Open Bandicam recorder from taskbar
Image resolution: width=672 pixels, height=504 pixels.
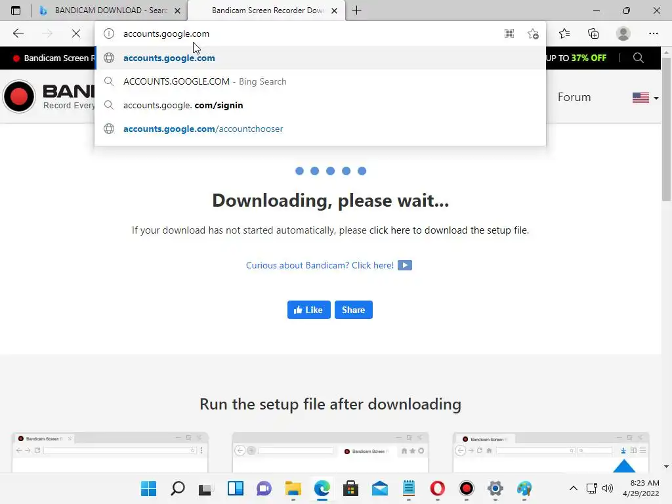(x=467, y=488)
